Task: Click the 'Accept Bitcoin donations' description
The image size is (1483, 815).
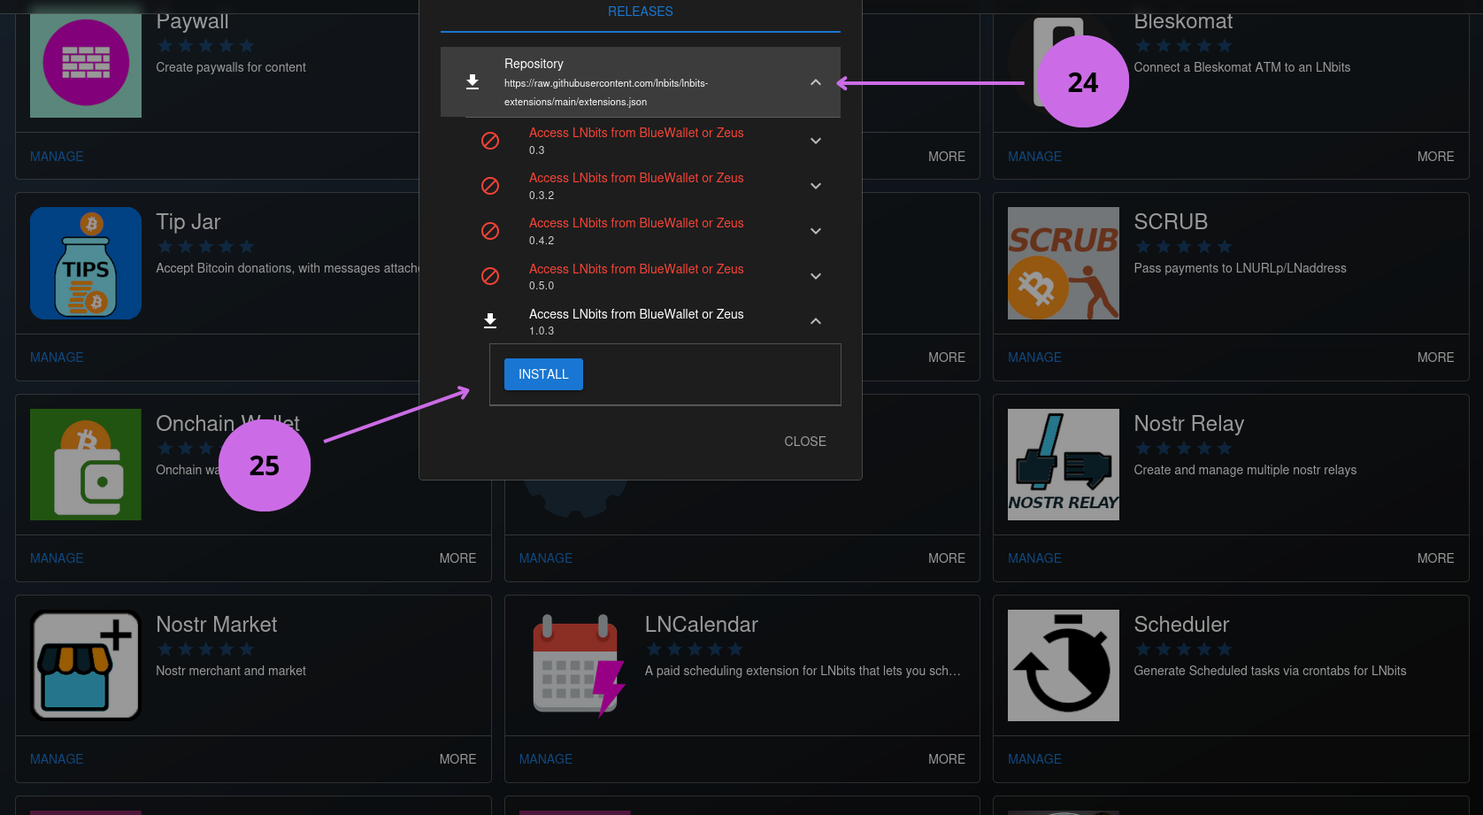Action: [288, 268]
